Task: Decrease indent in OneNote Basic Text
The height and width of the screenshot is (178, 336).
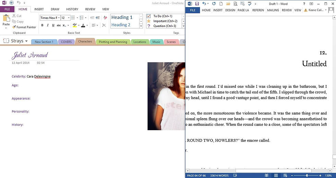Action: tap(92, 17)
